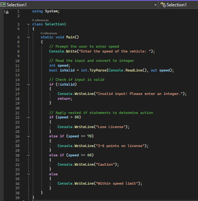Click the 'out' keyword on line 12

[x=154, y=70]
